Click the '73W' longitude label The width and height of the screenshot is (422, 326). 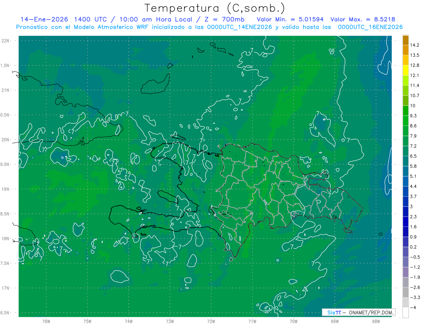(170, 322)
